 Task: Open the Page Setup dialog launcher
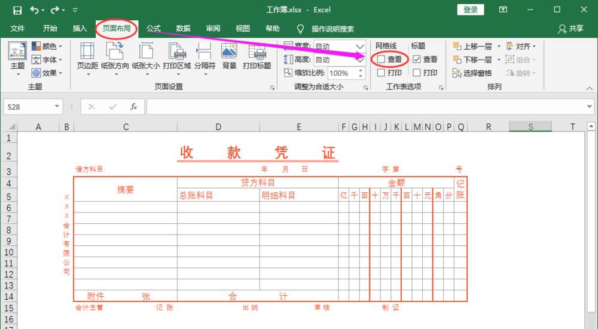[272, 88]
